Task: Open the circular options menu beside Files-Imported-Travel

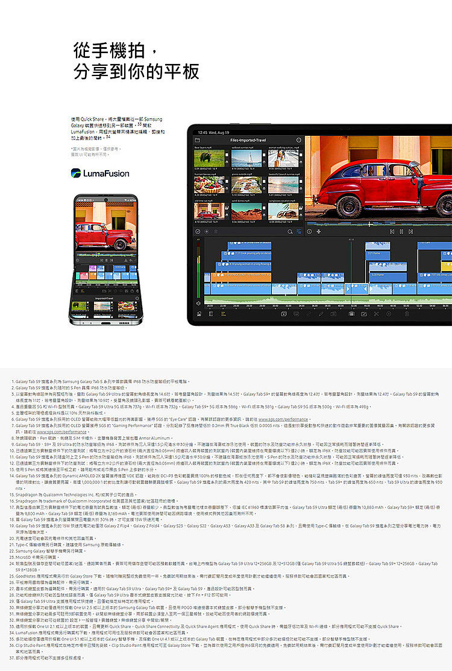Action: click(299, 140)
